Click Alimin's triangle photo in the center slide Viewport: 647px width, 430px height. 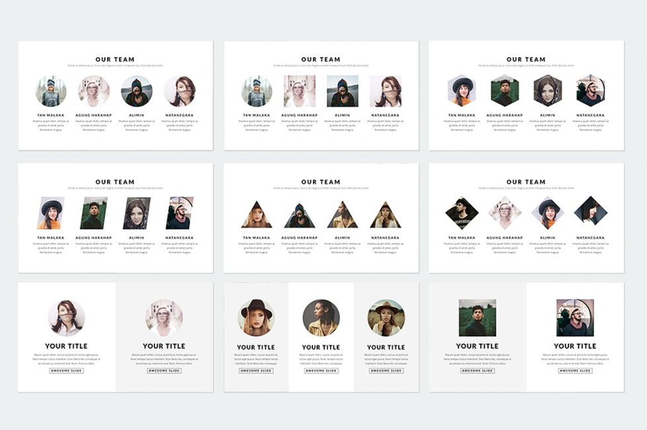pyautogui.click(x=342, y=214)
